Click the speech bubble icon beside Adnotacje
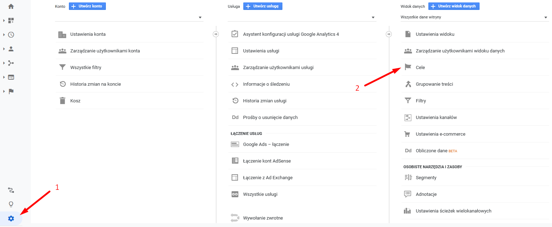The height and width of the screenshot is (227, 552). [408, 194]
